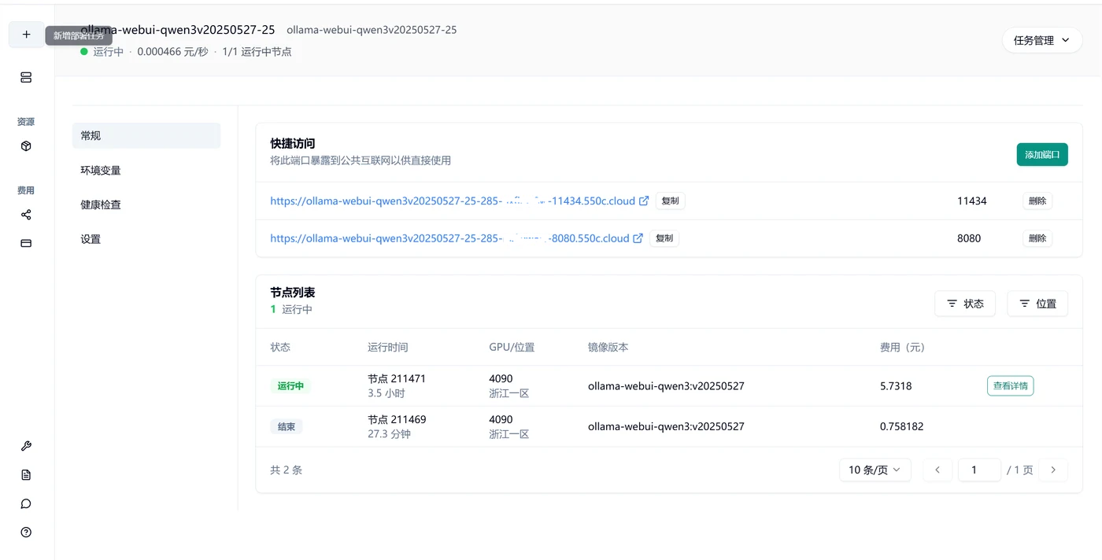Click node 211471 name text
This screenshot has height=560, width=1102.
pyautogui.click(x=397, y=378)
